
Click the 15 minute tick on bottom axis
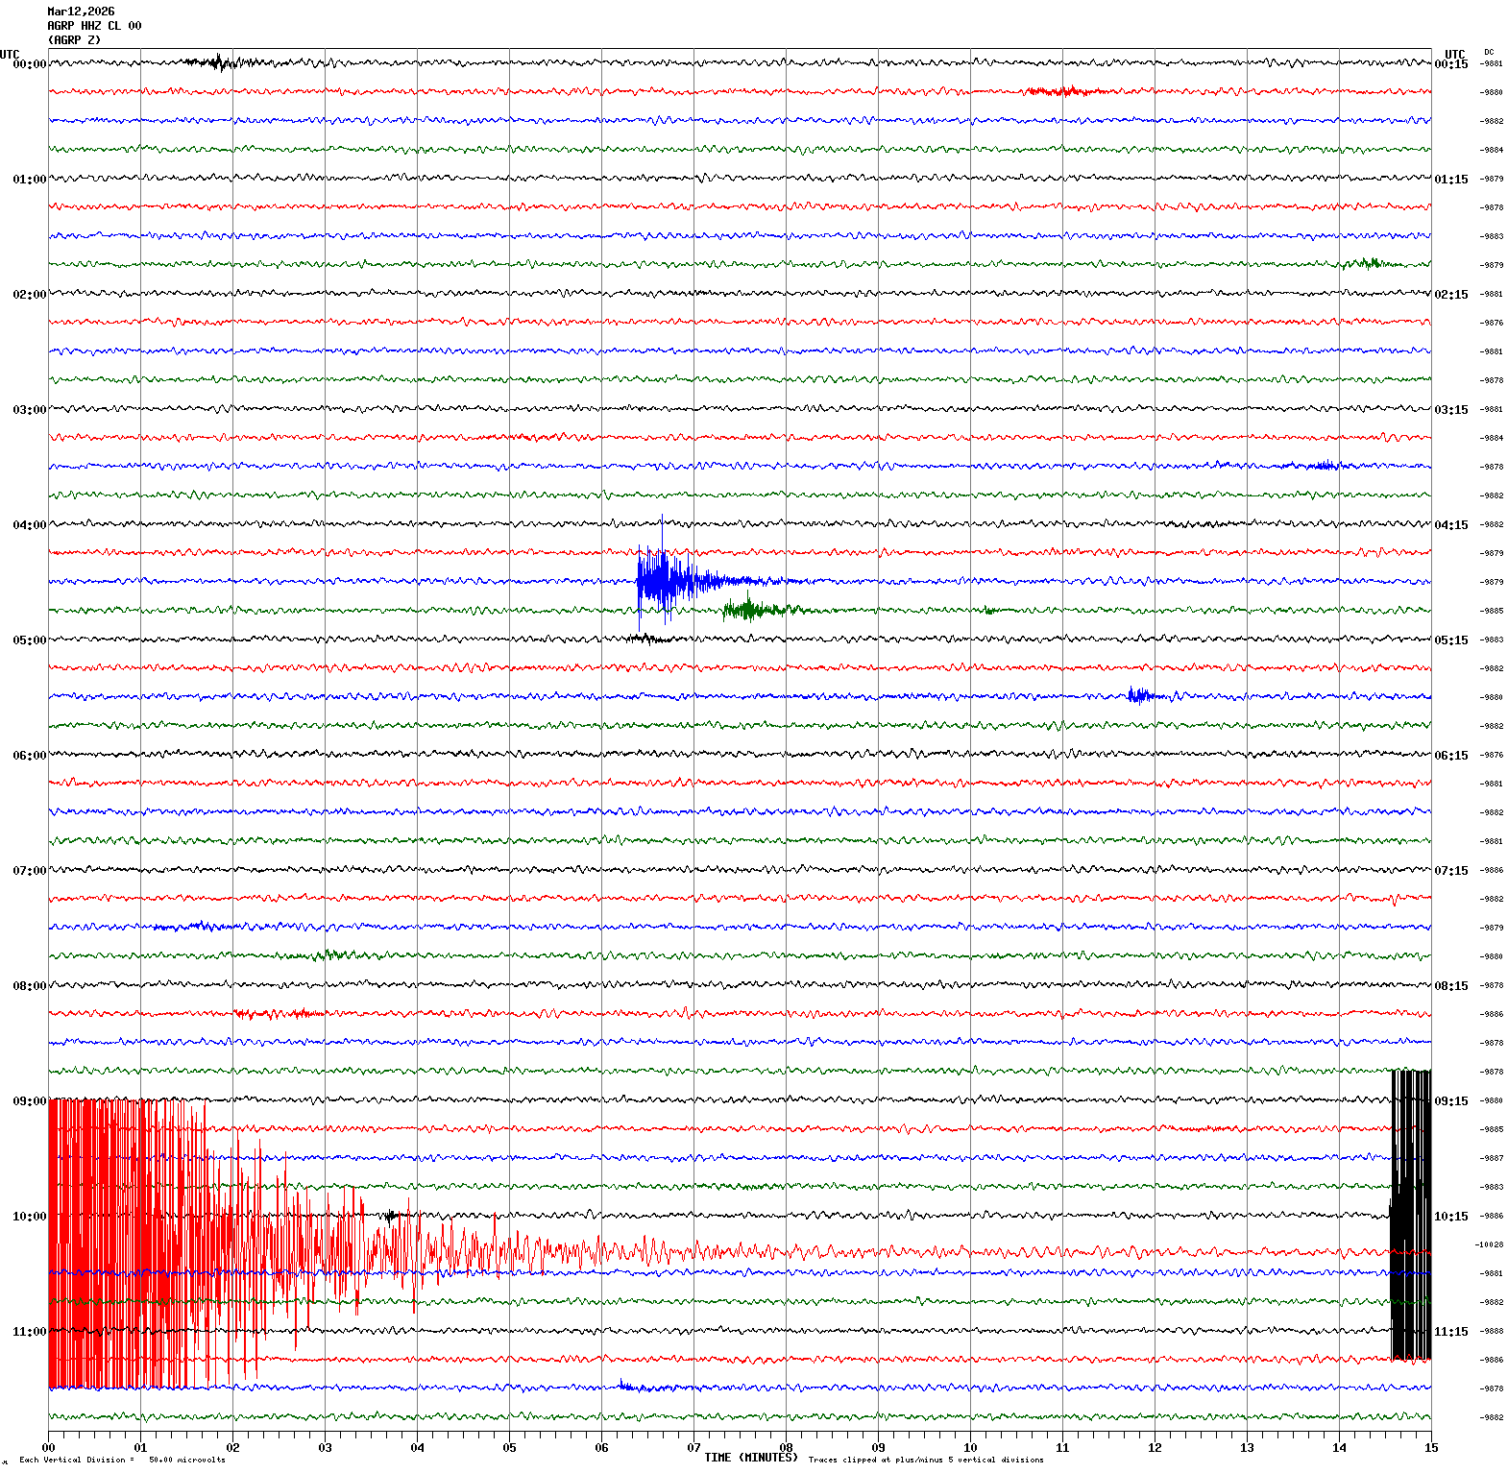1431,1448
